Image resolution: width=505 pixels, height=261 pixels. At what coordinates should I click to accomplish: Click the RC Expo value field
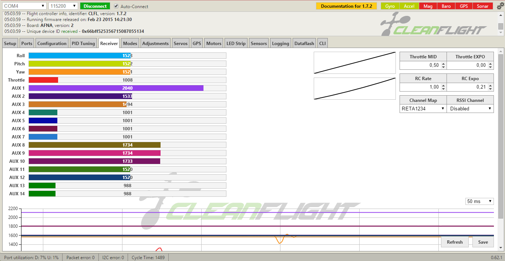pos(470,87)
